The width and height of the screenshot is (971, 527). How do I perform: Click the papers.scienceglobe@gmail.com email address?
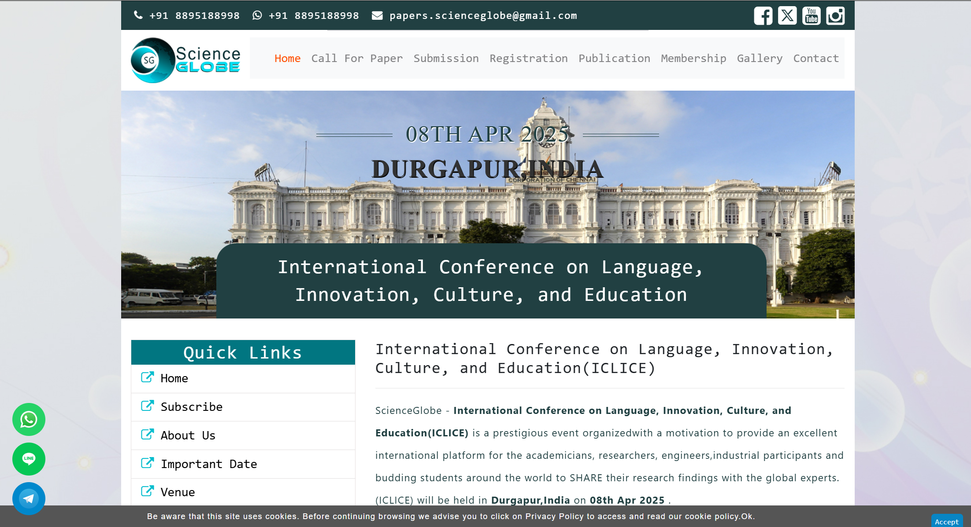483,16
